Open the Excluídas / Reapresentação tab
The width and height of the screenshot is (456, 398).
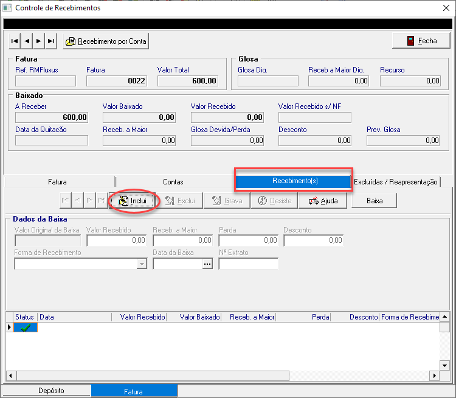(396, 182)
